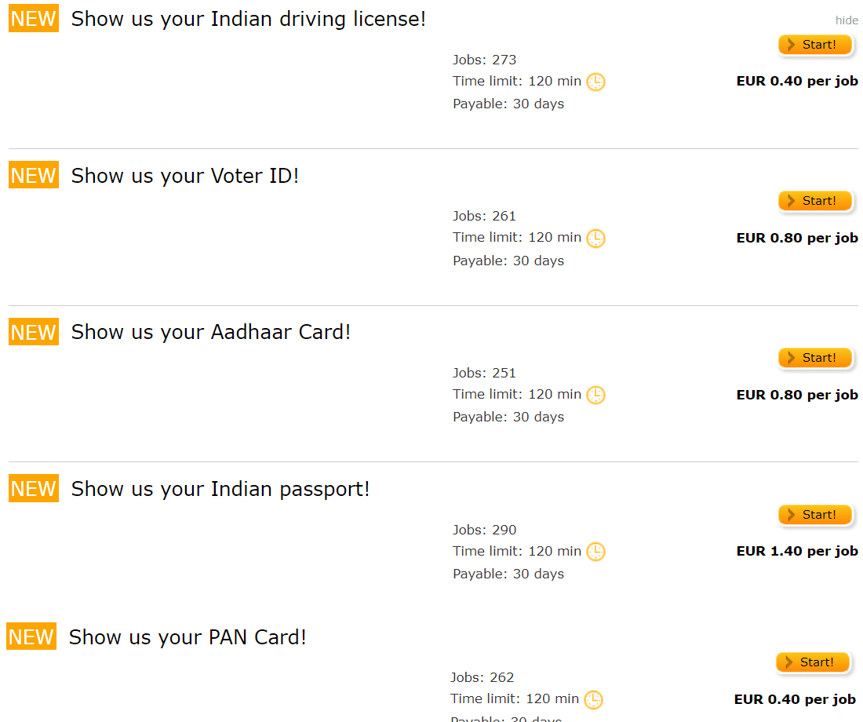Click NEW badge next to Indian driving license
Screen dimensions: 863x722
[x=34, y=19]
